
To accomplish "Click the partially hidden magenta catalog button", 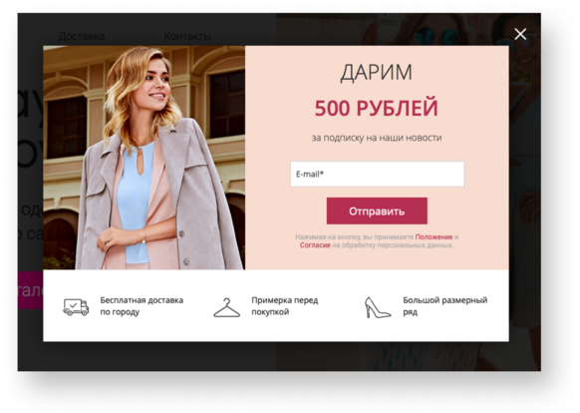I will point(30,290).
